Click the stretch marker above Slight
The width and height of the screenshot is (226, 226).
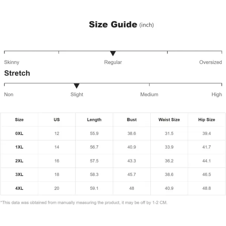pos(76,86)
